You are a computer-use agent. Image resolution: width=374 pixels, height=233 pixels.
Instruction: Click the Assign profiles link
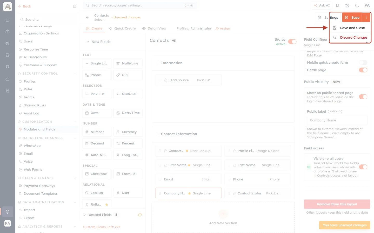[223, 28]
